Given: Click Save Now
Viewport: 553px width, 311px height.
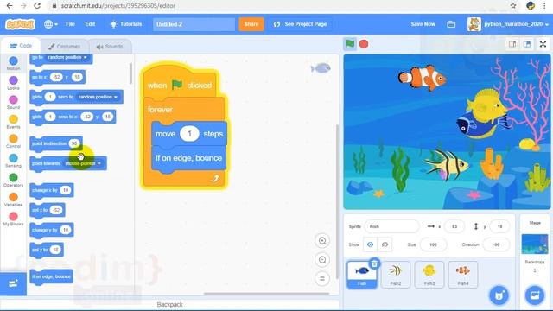Looking at the screenshot, I should [423, 24].
